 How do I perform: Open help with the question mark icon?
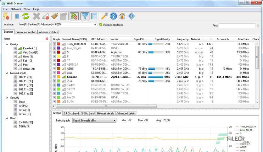pyautogui.click(x=113, y=16)
